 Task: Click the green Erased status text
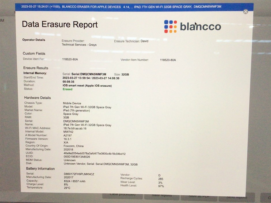point(67,89)
